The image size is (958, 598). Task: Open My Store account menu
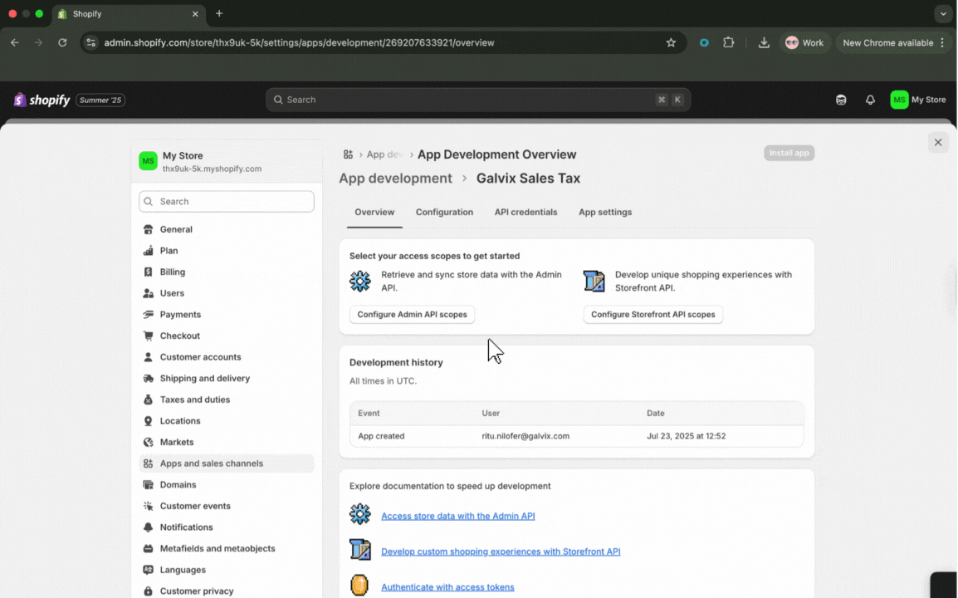coord(917,100)
